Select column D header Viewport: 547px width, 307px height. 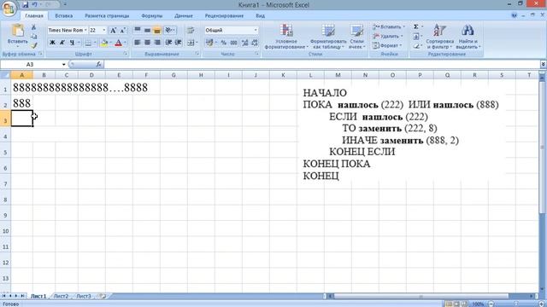pyautogui.click(x=91, y=75)
